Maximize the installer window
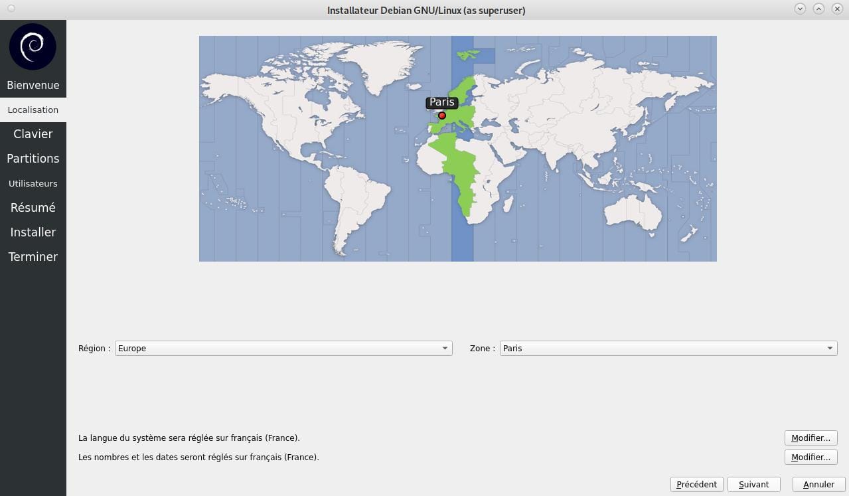Viewport: 849px width, 496px height. (x=818, y=9)
